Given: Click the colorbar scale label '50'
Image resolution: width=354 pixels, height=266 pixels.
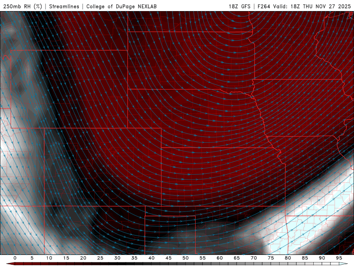Looking at the screenshot, I should point(185,258).
